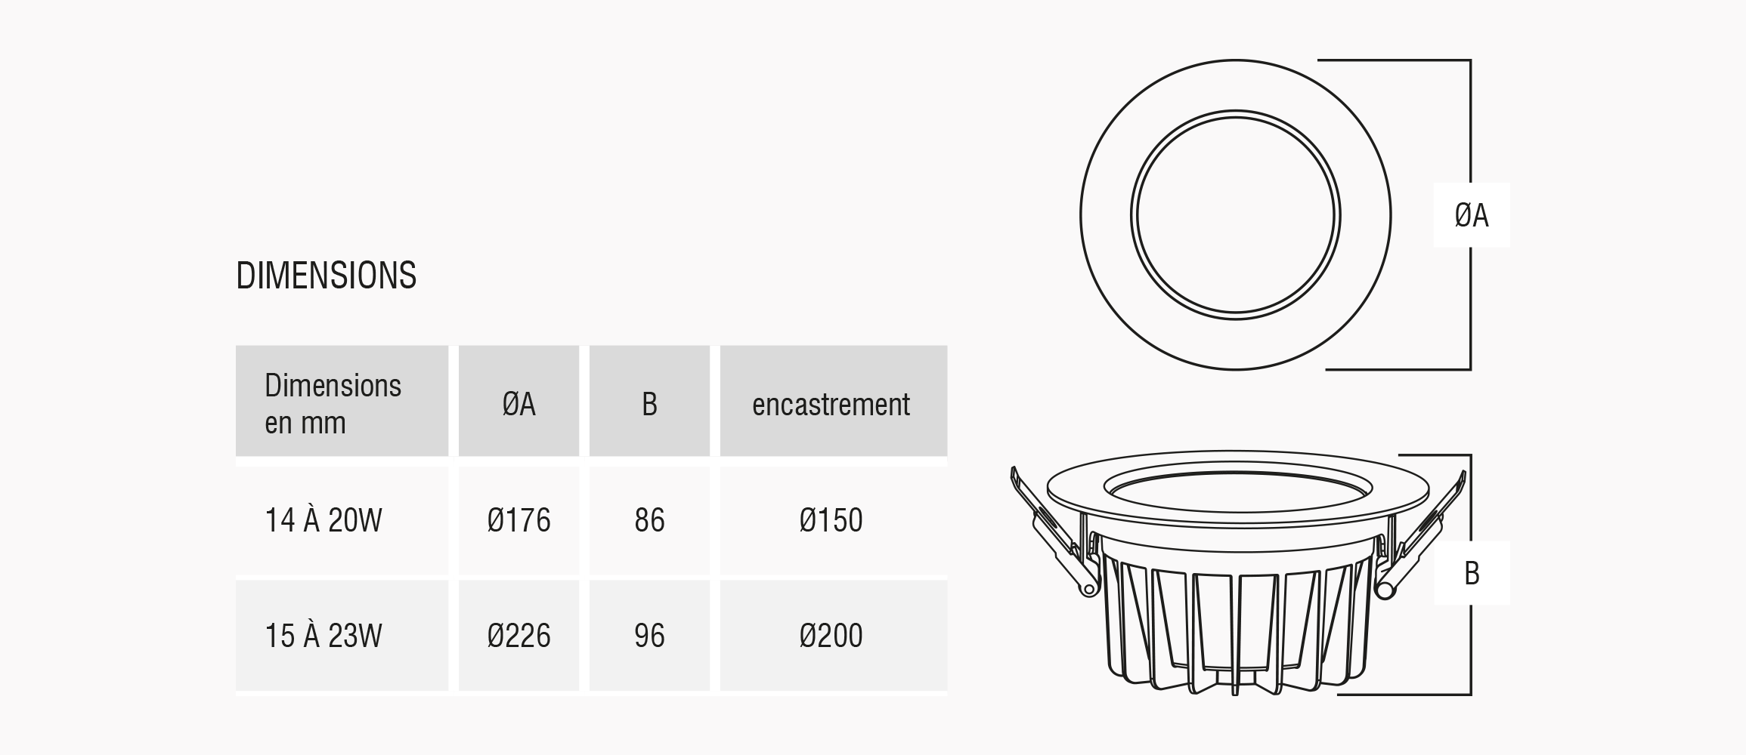1746x755 pixels.
Task: Click the ØA table column header
Action: [x=519, y=404]
